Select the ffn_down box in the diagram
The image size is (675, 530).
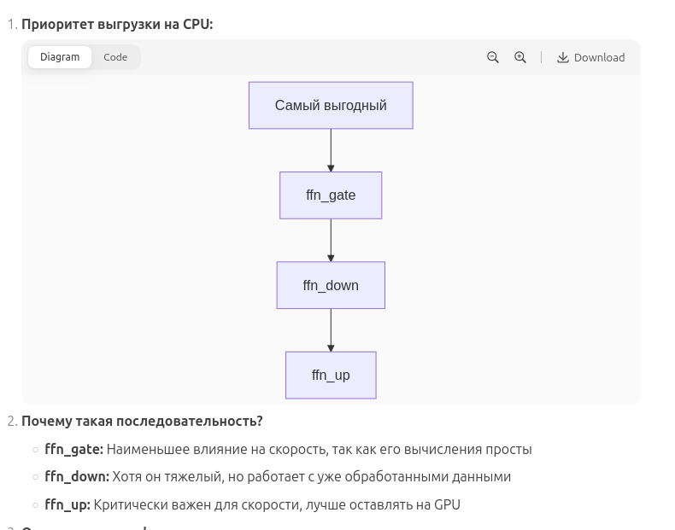pos(331,285)
